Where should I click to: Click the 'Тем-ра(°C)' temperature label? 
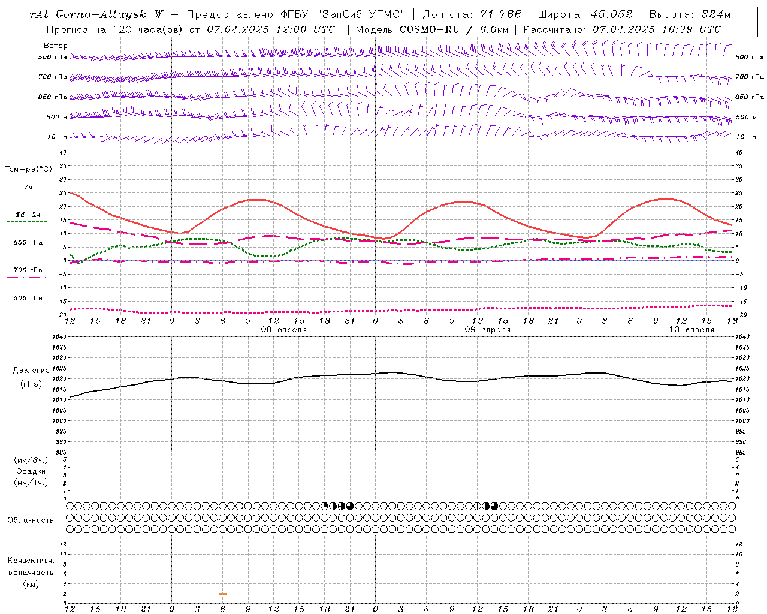point(28,170)
